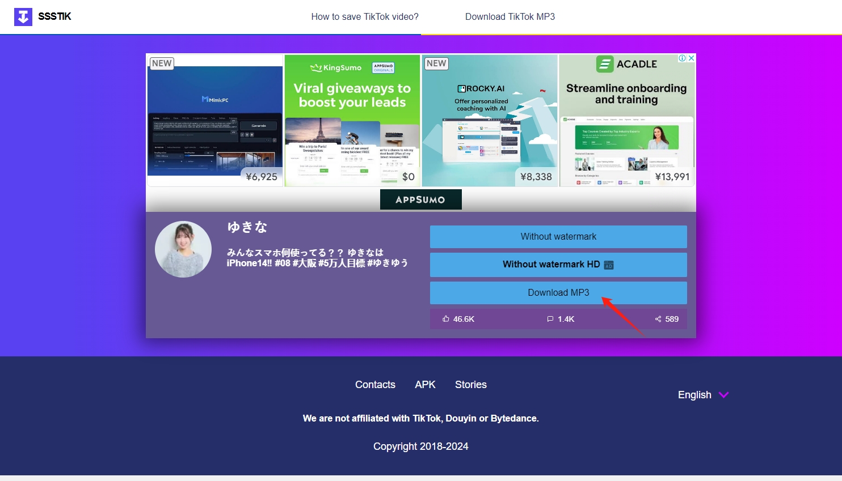The height and width of the screenshot is (481, 842).
Task: Click the not affiliated with TikTok disclaimer
Action: (x=421, y=418)
